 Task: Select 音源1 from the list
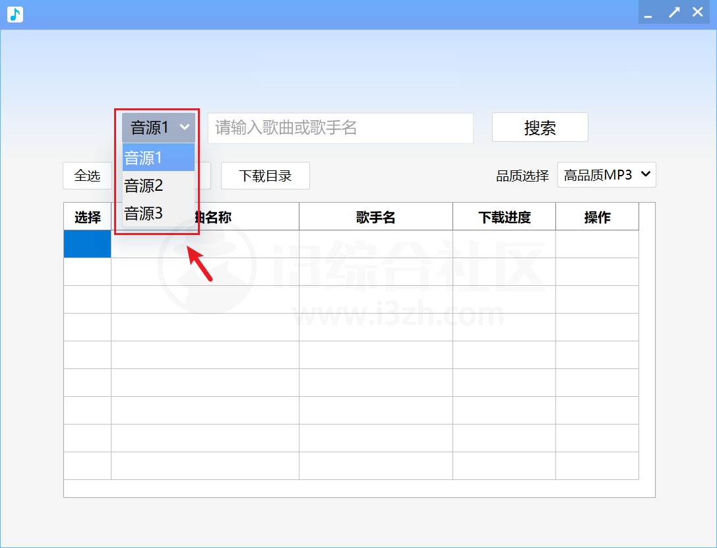click(x=159, y=158)
